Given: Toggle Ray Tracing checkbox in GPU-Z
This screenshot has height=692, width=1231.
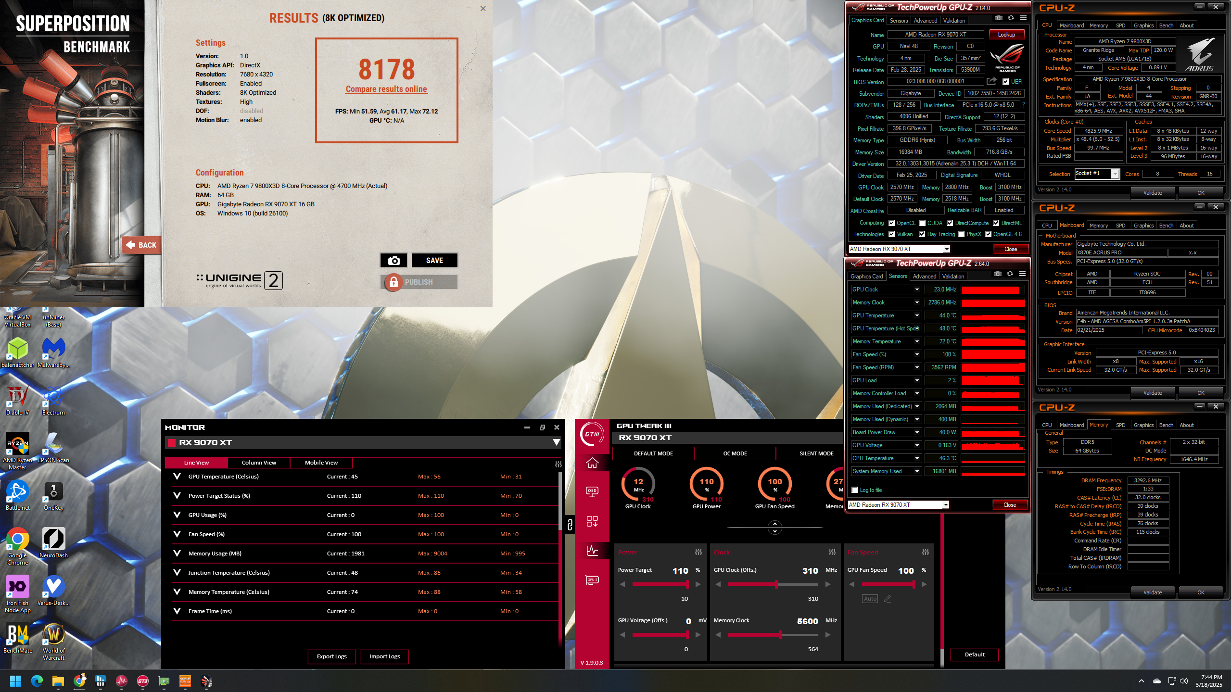Looking at the screenshot, I should (x=922, y=234).
